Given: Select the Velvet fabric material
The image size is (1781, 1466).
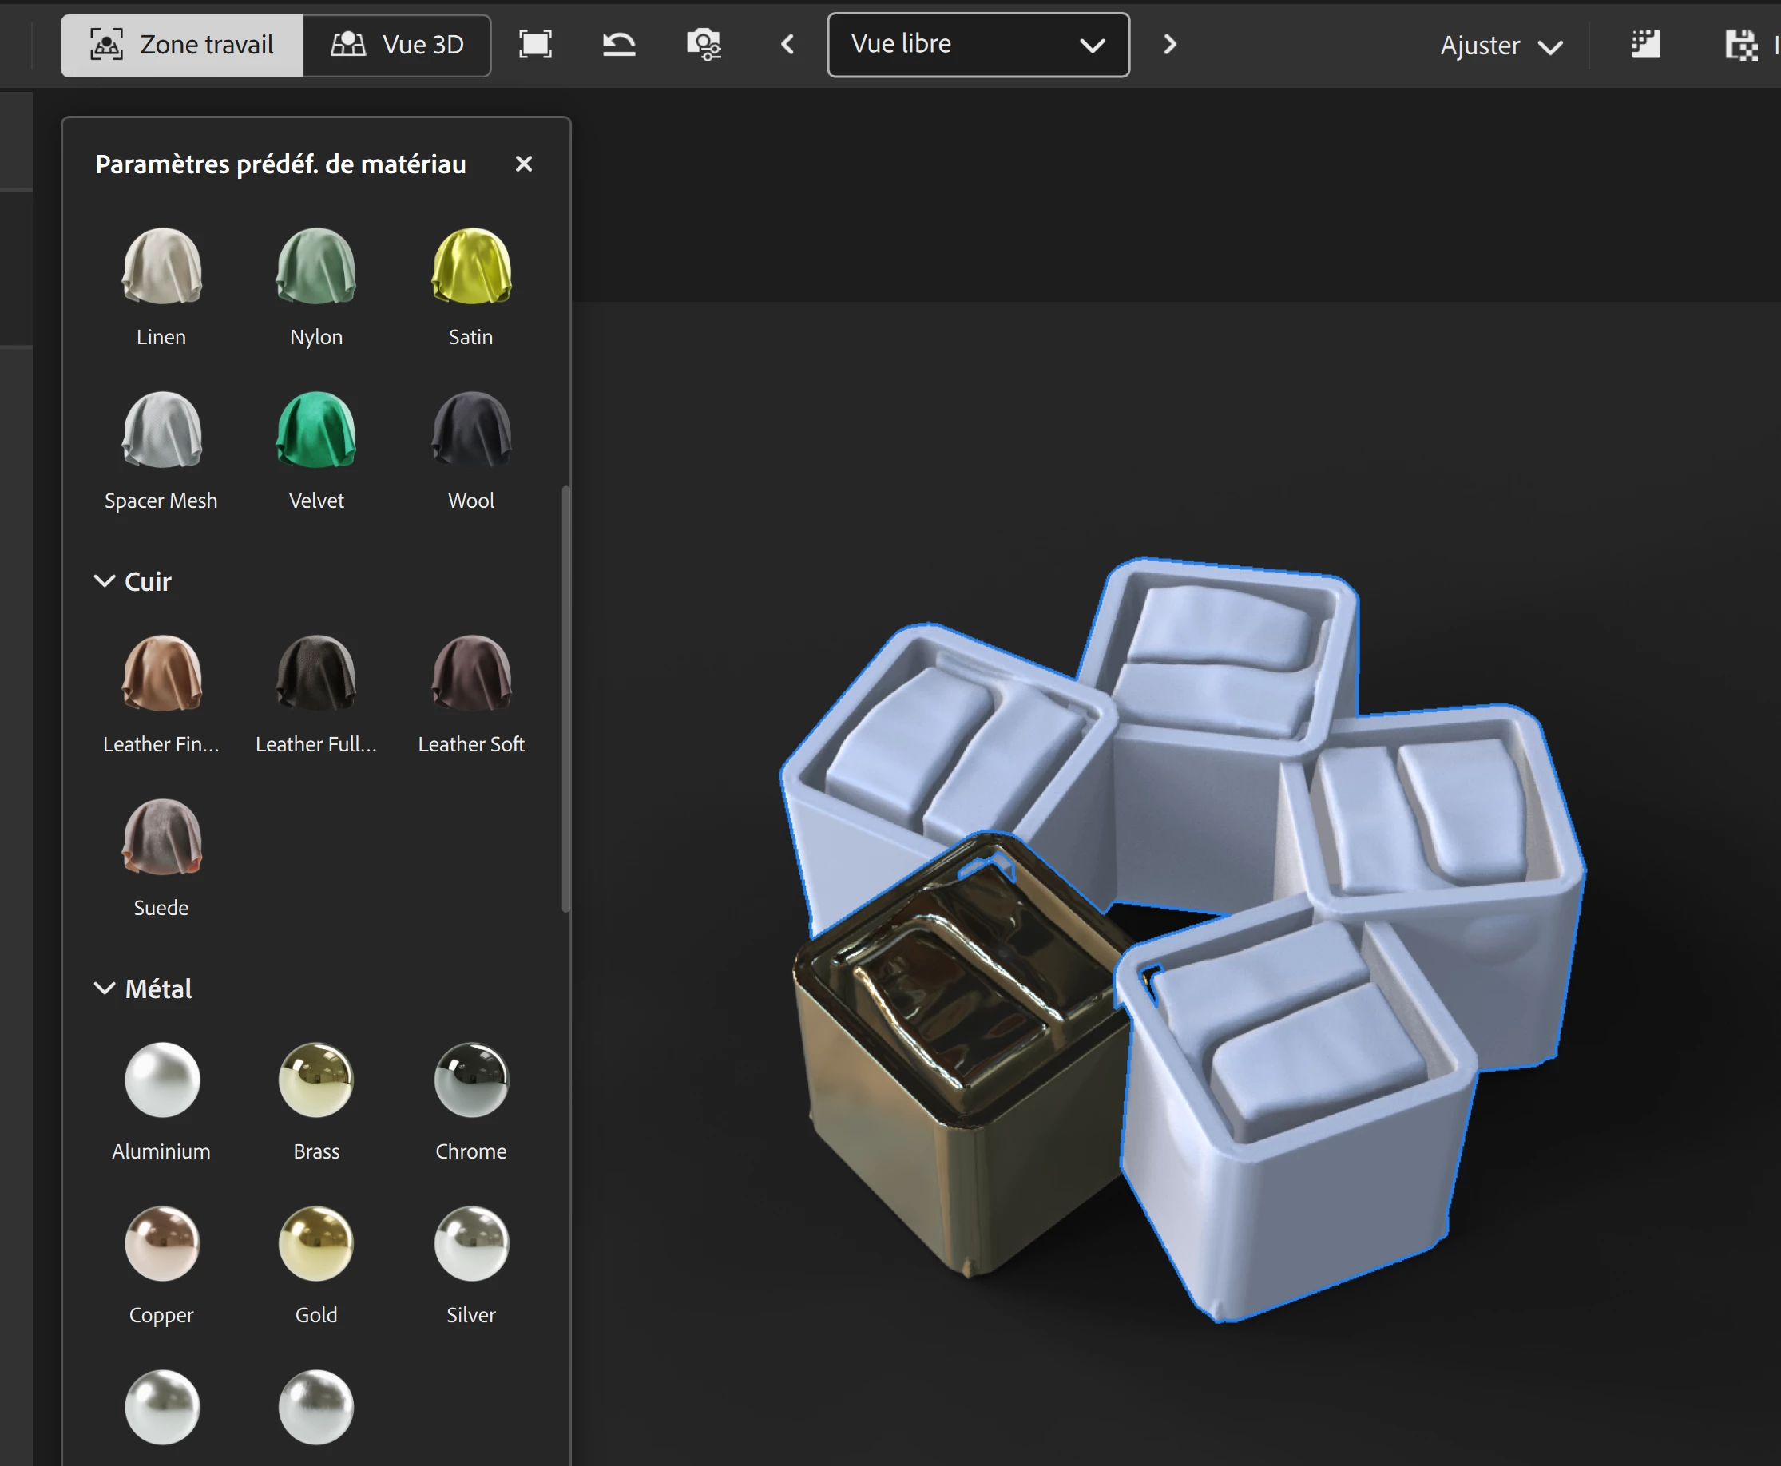Looking at the screenshot, I should [315, 430].
